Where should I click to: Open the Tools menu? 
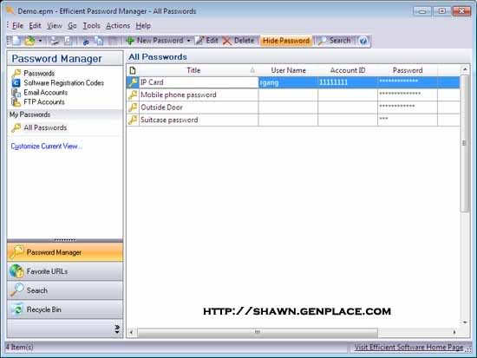(92, 26)
